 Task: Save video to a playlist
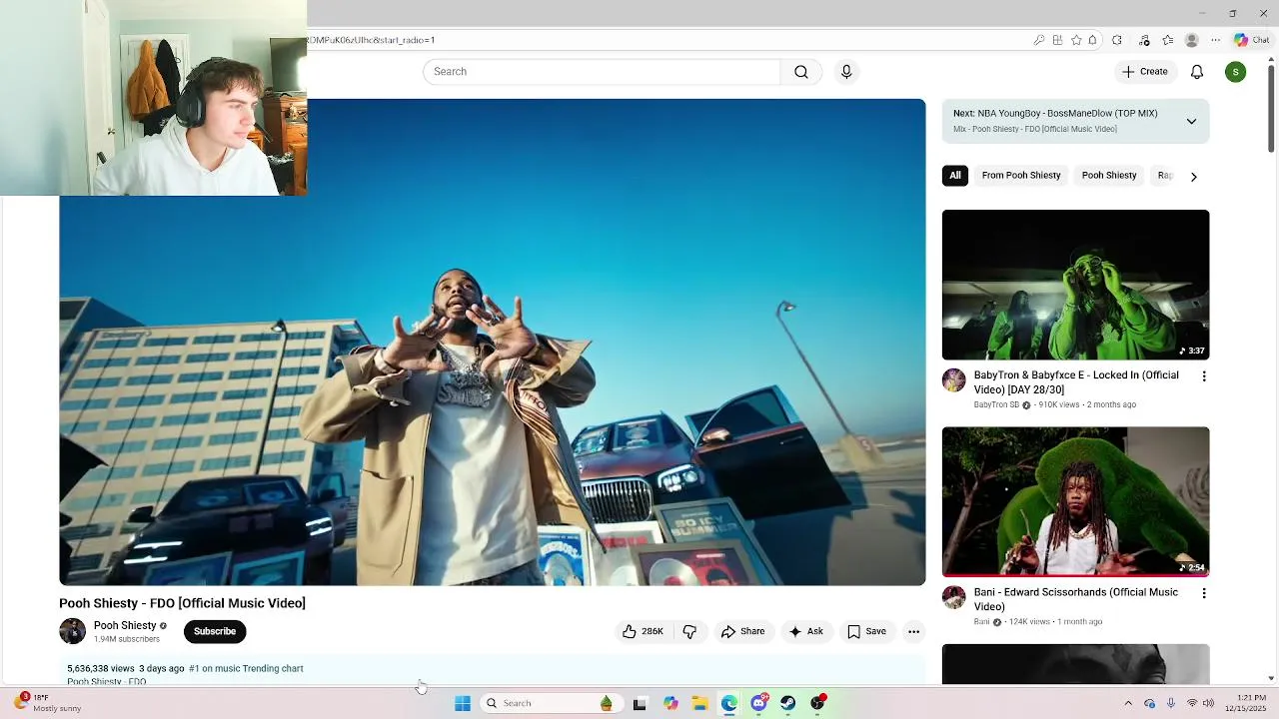[866, 631]
